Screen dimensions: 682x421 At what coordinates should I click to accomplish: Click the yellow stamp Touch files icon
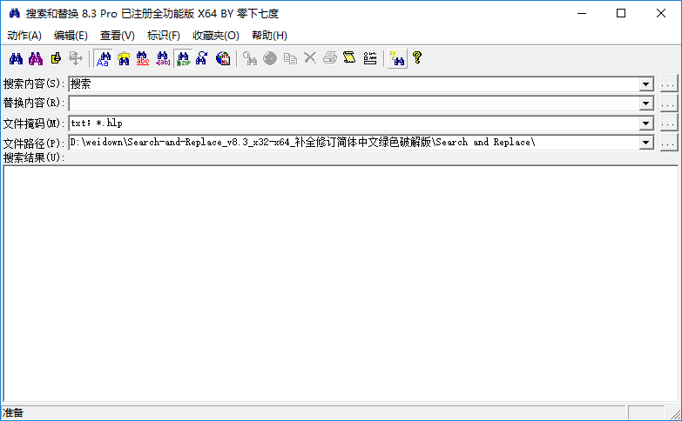[x=56, y=58]
